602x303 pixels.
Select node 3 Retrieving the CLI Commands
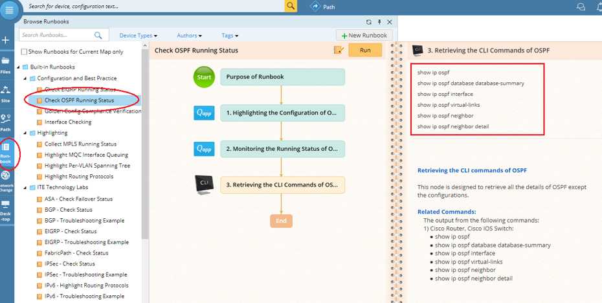(x=283, y=185)
